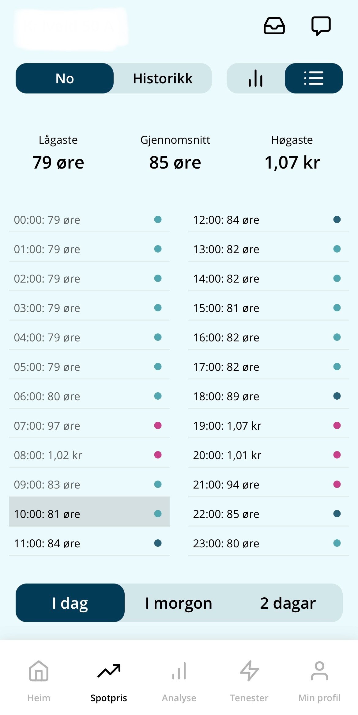Open Min profil person icon
Viewport: 358px width, 715px height.
click(319, 671)
